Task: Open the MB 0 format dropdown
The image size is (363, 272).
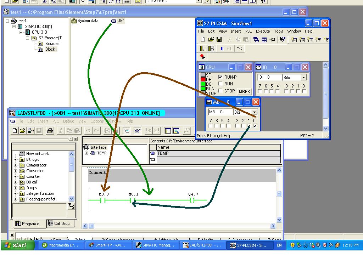Action: point(254,112)
